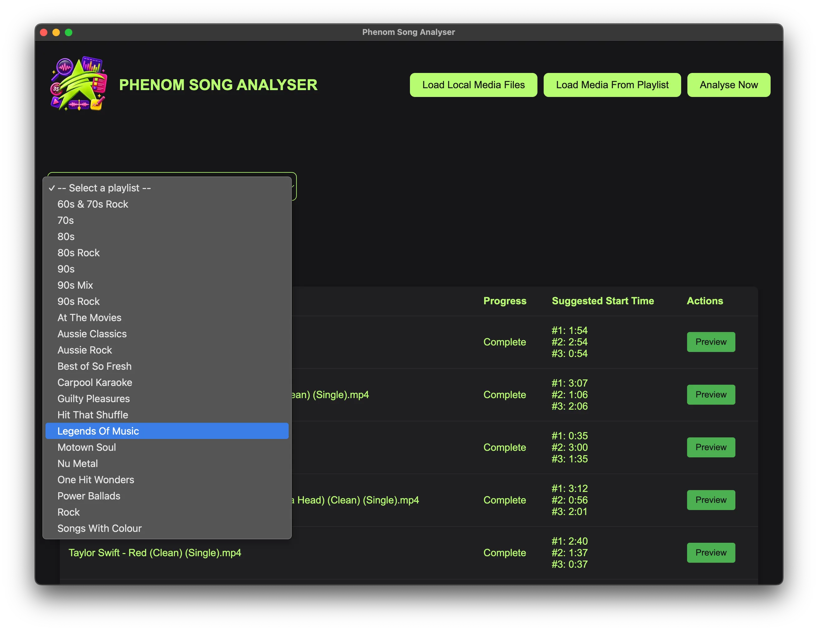Viewport: 818px width, 631px height.
Task: Click the Phenom Song Analyser star logo
Action: tap(79, 84)
